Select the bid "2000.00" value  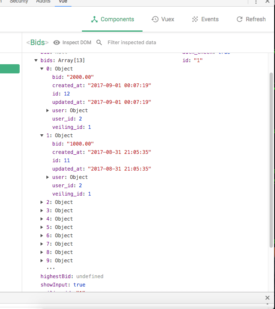[x=80, y=77]
